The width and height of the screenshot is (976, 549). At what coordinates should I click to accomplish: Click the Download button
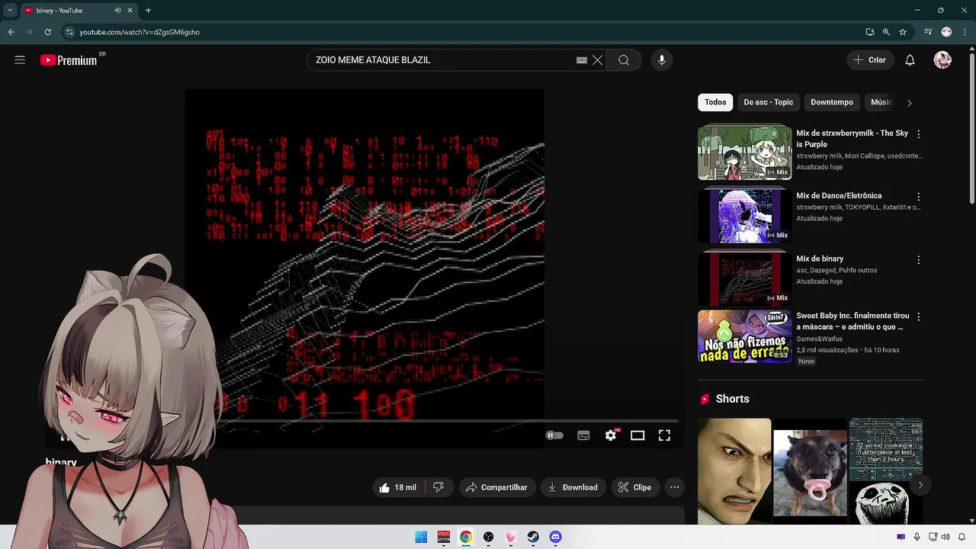click(573, 487)
